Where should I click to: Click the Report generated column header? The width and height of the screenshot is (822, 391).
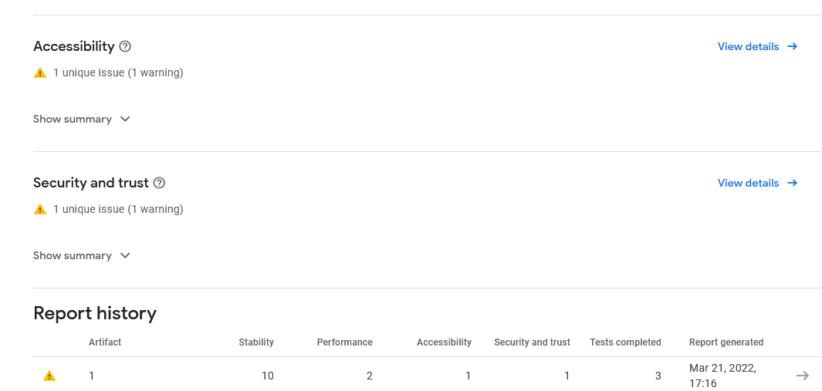tap(726, 342)
